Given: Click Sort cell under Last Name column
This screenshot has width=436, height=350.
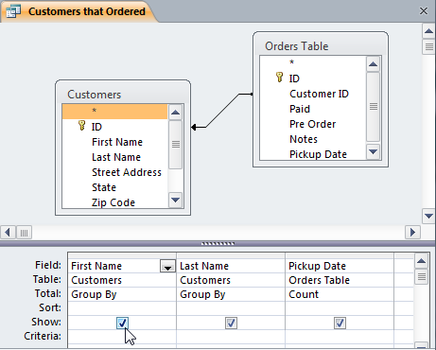Looking at the screenshot, I should (231, 308).
